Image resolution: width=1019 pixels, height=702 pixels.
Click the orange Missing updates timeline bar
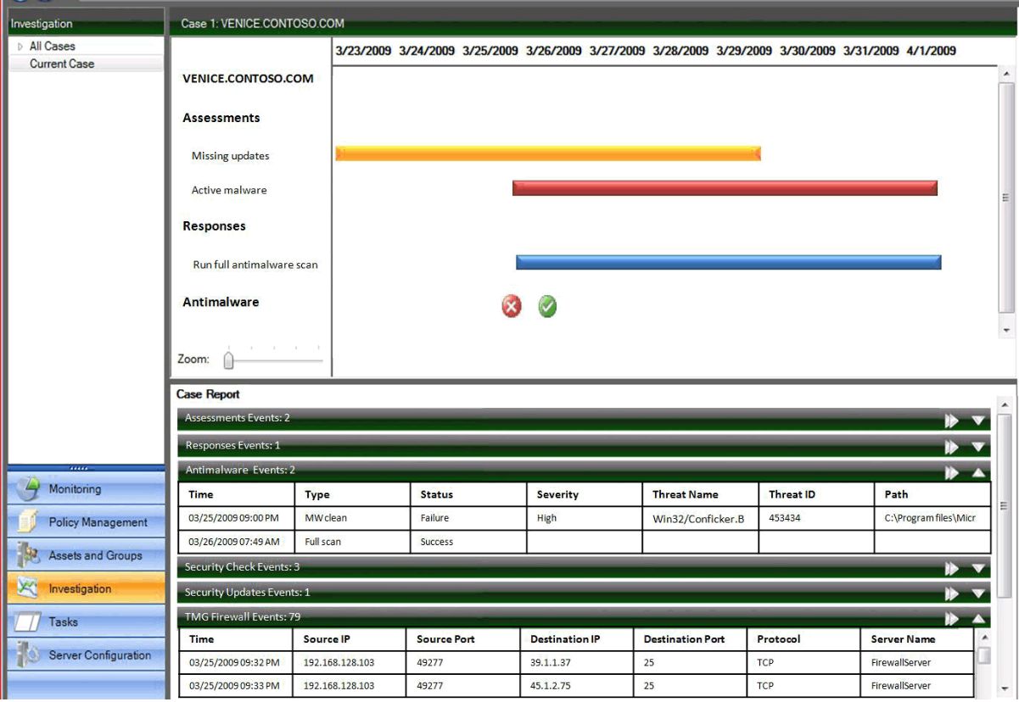(548, 153)
